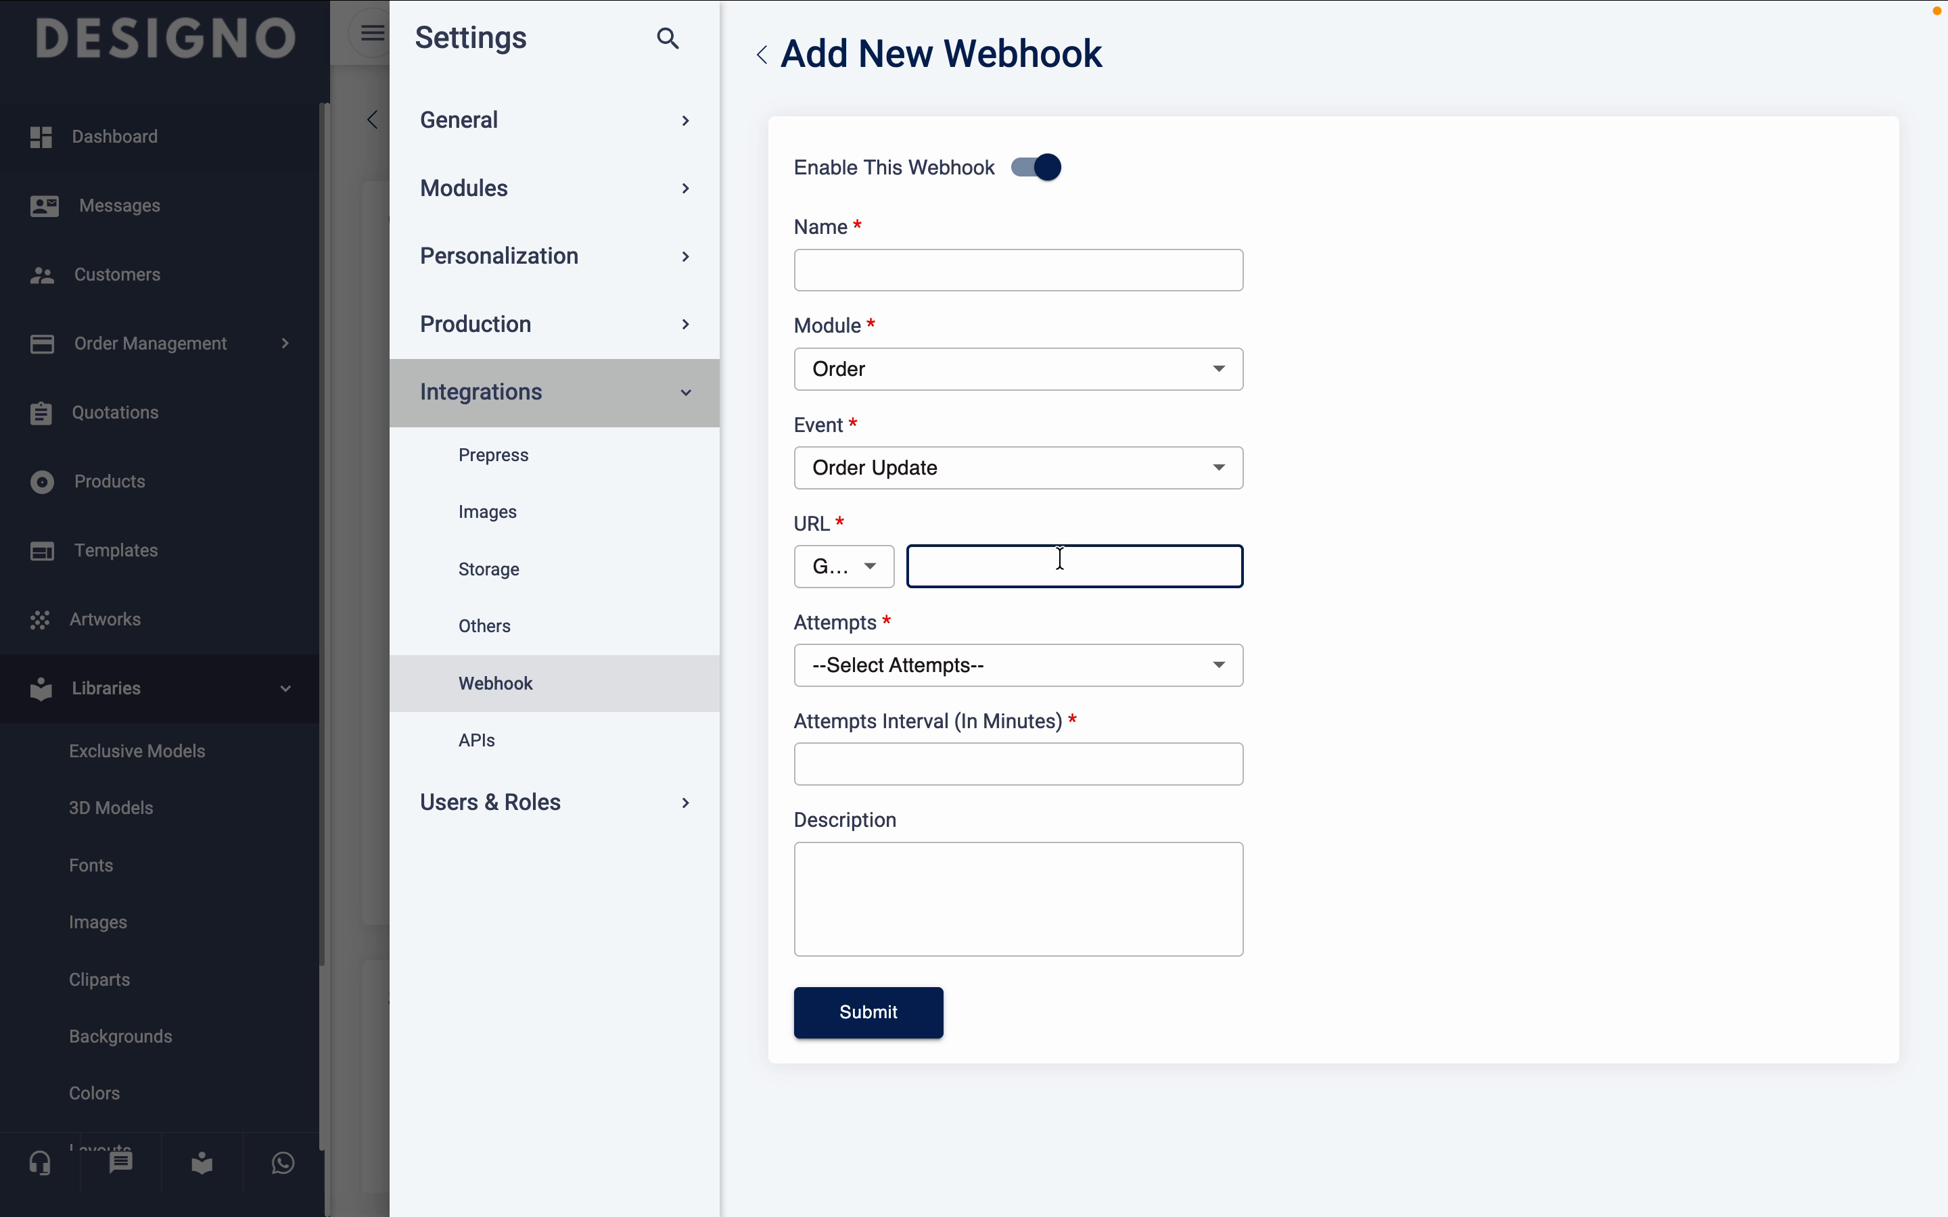Click back arrow beside Add New Webhook

tap(762, 55)
